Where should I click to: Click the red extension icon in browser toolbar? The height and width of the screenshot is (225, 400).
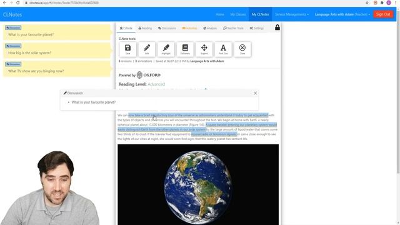pyautogui.click(x=375, y=2)
